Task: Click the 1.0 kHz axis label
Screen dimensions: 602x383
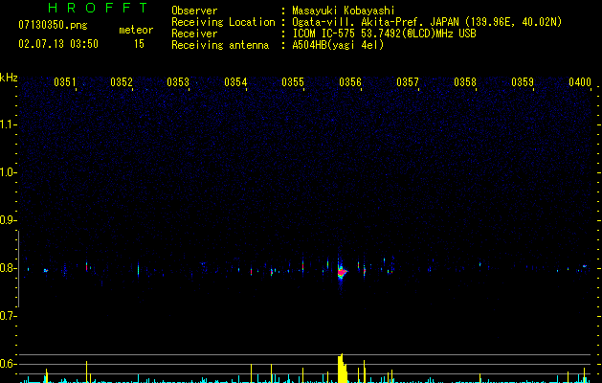Action: click(8, 172)
